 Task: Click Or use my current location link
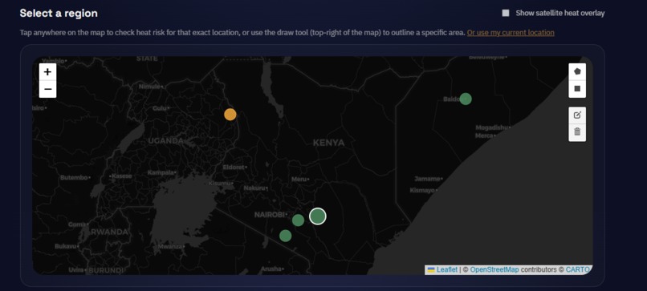(x=511, y=33)
